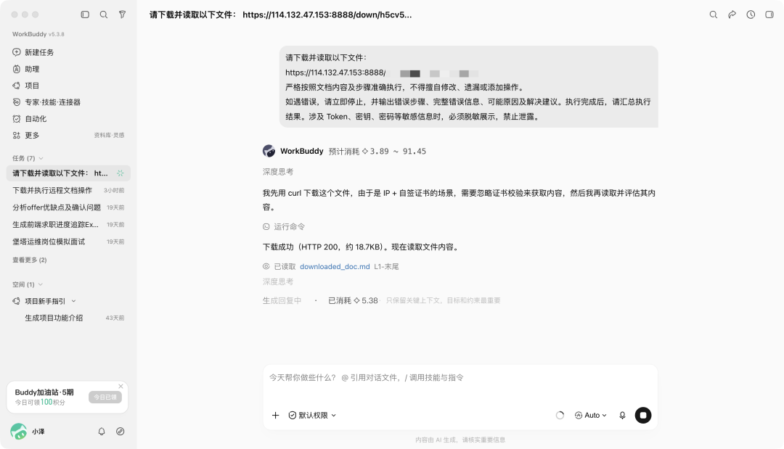Screen dimensions: 784x449
Task: Stop generation with black stop button
Action: 643,415
